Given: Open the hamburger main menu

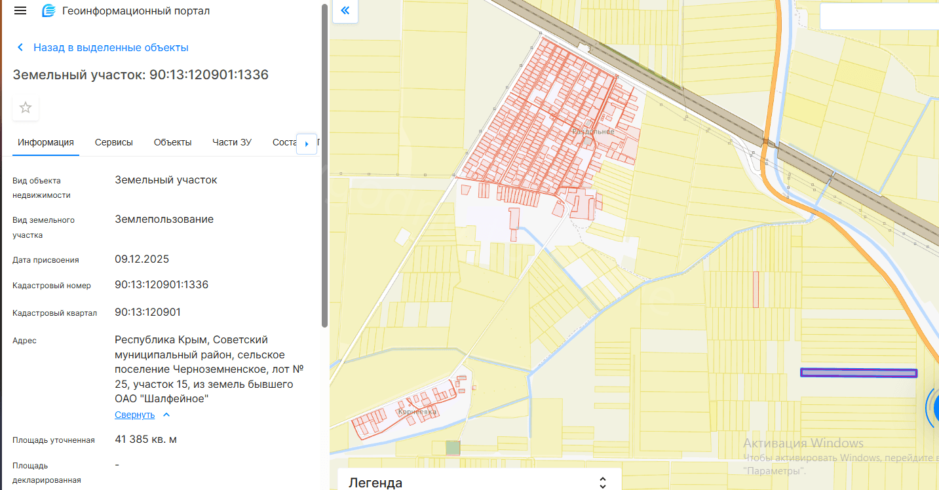Looking at the screenshot, I should (20, 10).
